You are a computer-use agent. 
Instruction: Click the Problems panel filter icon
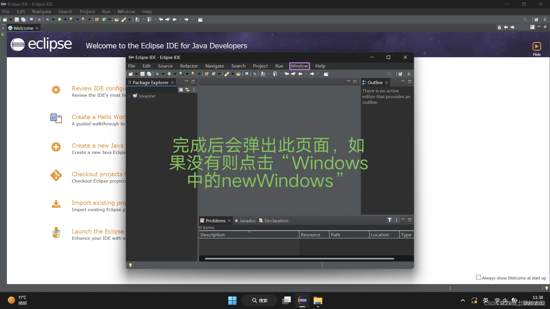coord(390,220)
